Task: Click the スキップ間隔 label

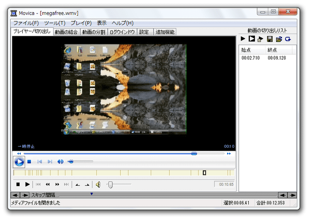Action: pos(43,195)
